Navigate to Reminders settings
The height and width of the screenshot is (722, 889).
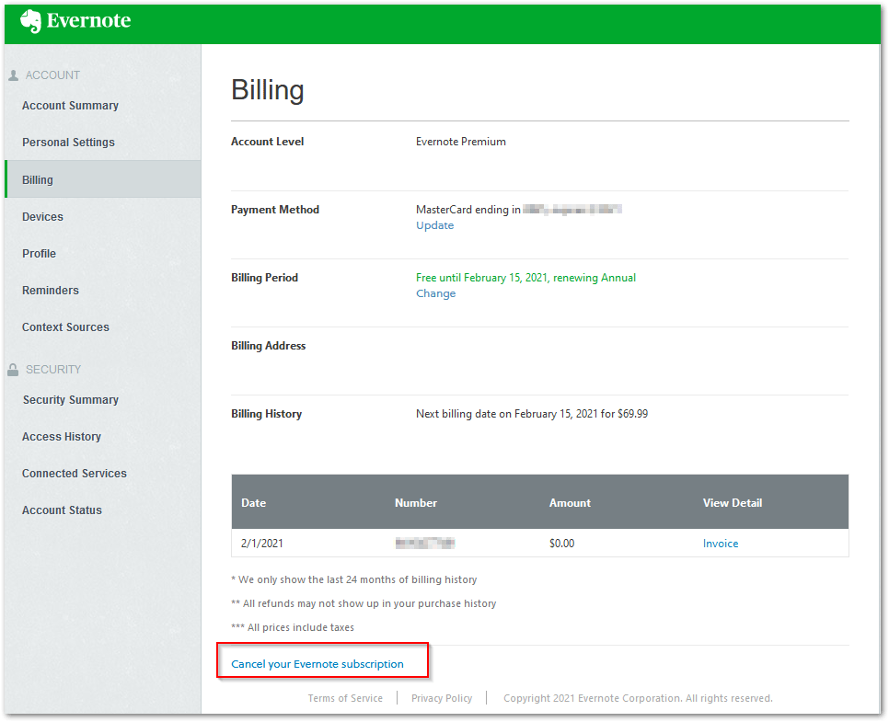[x=51, y=291]
